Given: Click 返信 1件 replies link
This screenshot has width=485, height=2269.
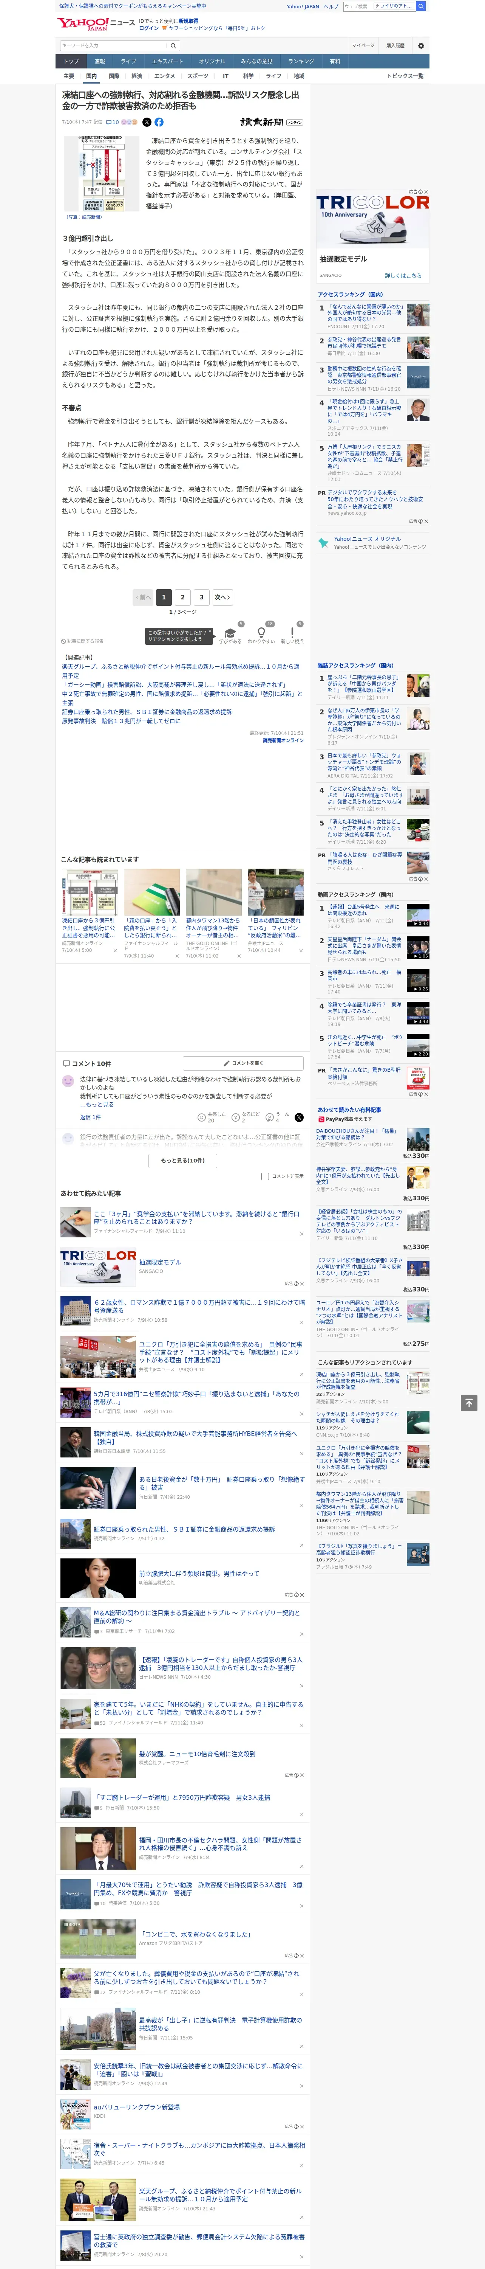Looking at the screenshot, I should pyautogui.click(x=91, y=1117).
